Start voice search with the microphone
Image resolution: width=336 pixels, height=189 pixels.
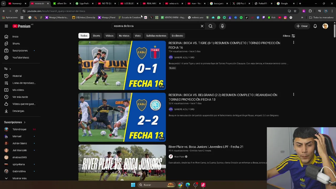coord(222,26)
